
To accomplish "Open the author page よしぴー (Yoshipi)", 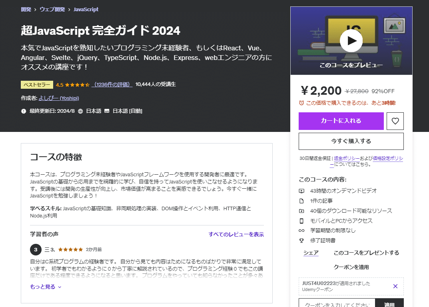I will point(58,98).
